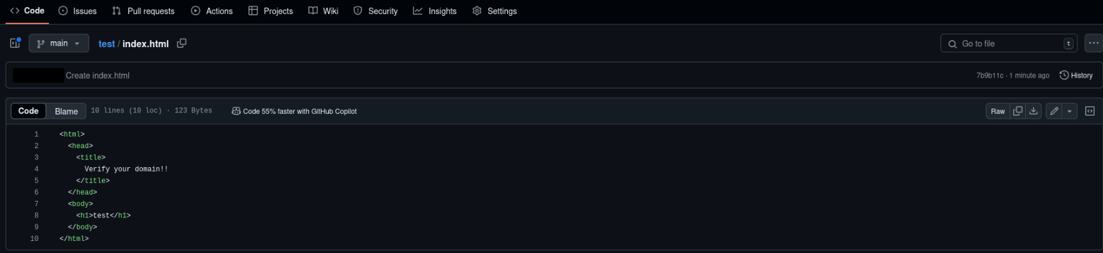This screenshot has width=1103, height=253.
Task: Open the main branch dropdown
Action: pos(58,43)
